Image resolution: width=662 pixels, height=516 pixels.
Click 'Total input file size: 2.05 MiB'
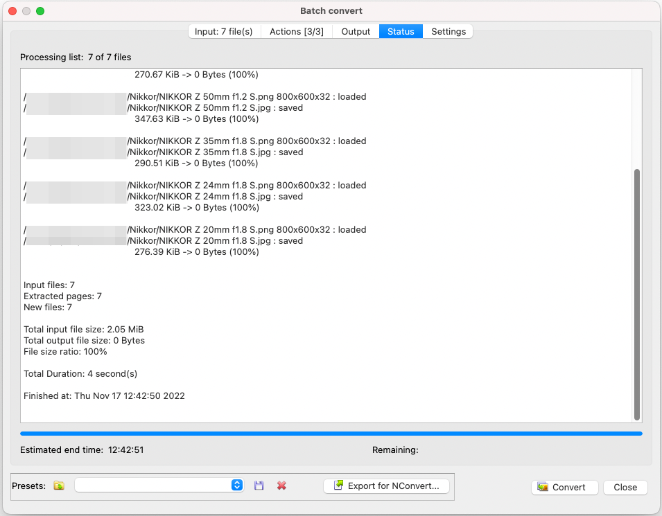pos(84,330)
